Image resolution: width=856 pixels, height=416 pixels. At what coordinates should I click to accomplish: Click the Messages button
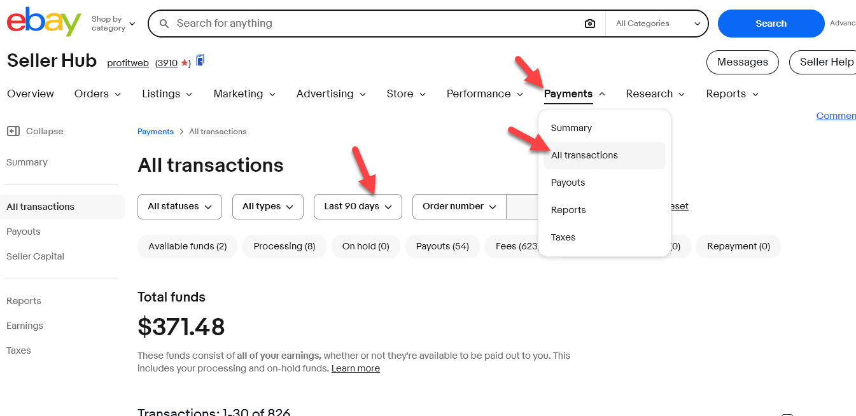click(742, 62)
